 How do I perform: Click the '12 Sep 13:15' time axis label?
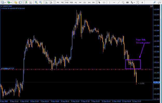point(137,101)
